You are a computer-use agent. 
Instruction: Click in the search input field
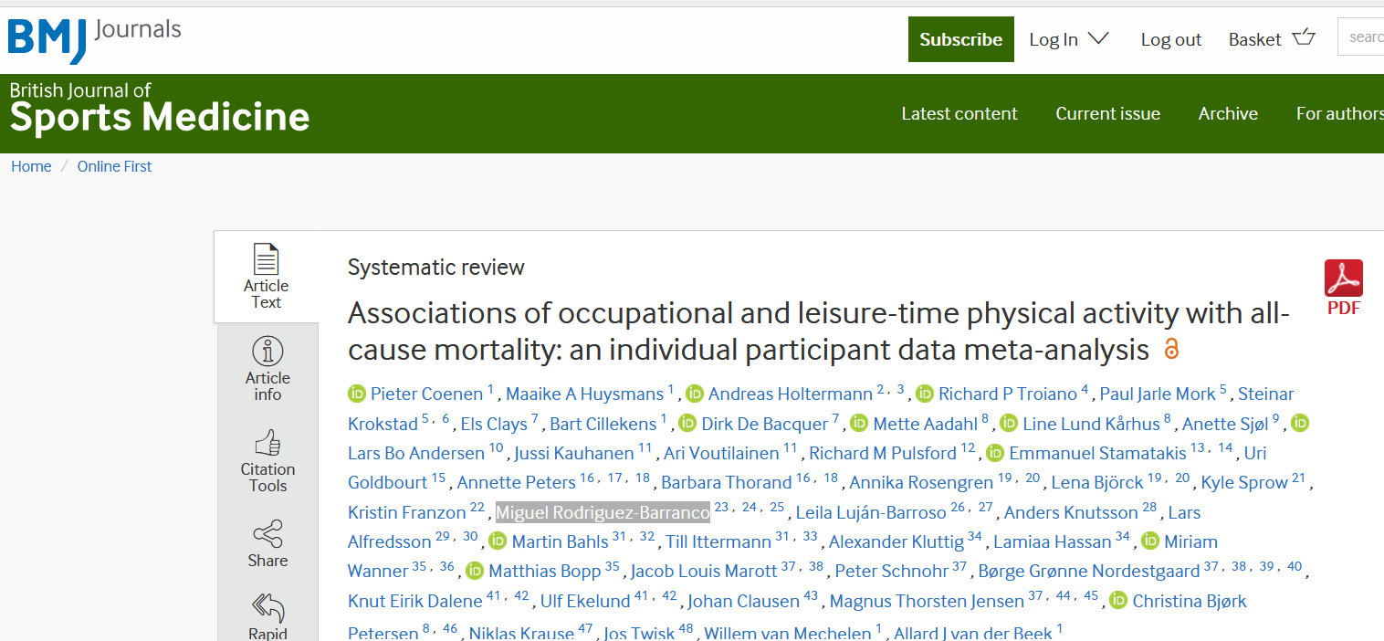click(1364, 37)
